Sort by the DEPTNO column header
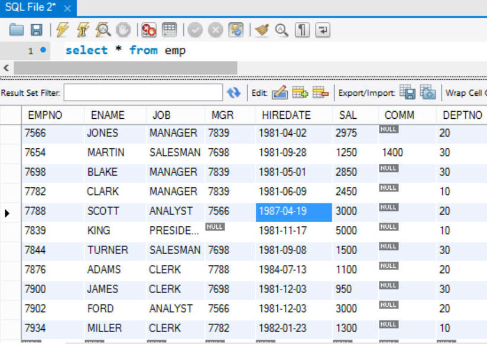The height and width of the screenshot is (344, 487). click(462, 115)
